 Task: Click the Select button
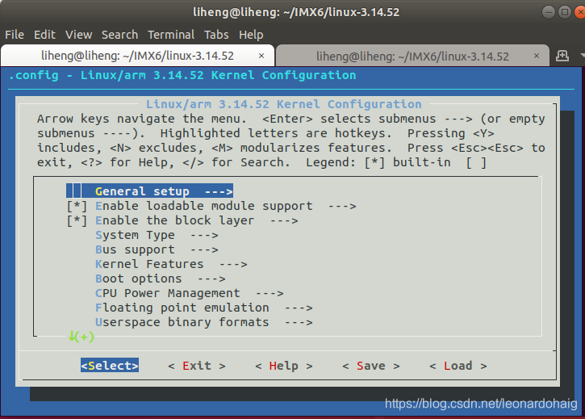click(x=110, y=365)
